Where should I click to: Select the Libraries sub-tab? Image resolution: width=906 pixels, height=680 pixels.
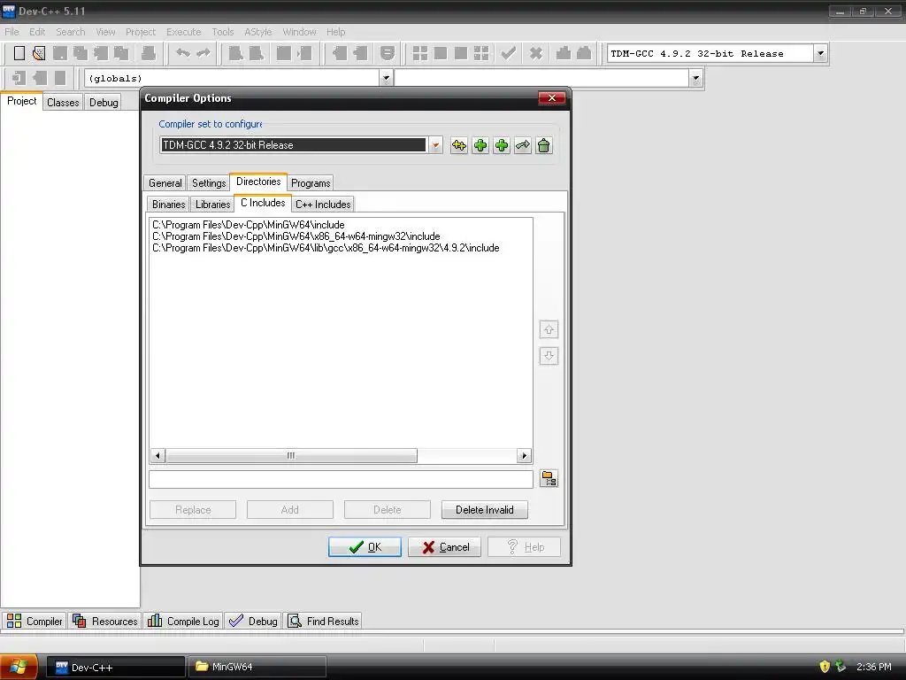point(212,205)
